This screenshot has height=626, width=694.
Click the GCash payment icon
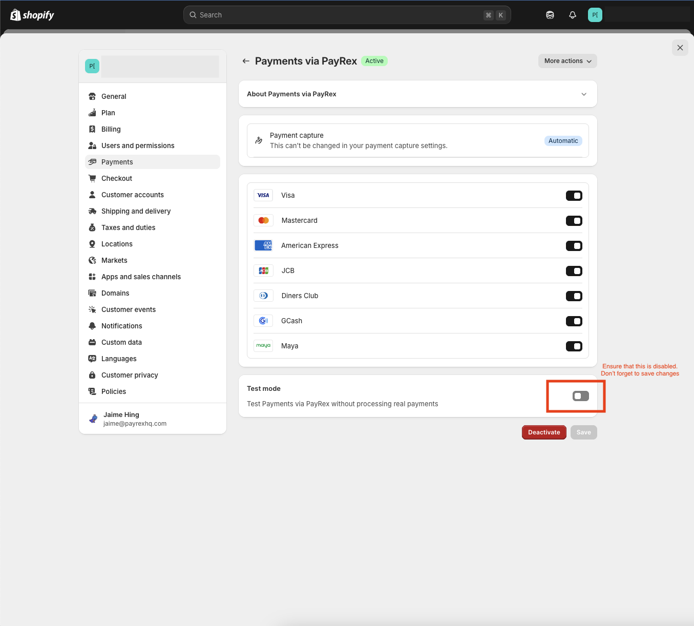[x=263, y=320]
